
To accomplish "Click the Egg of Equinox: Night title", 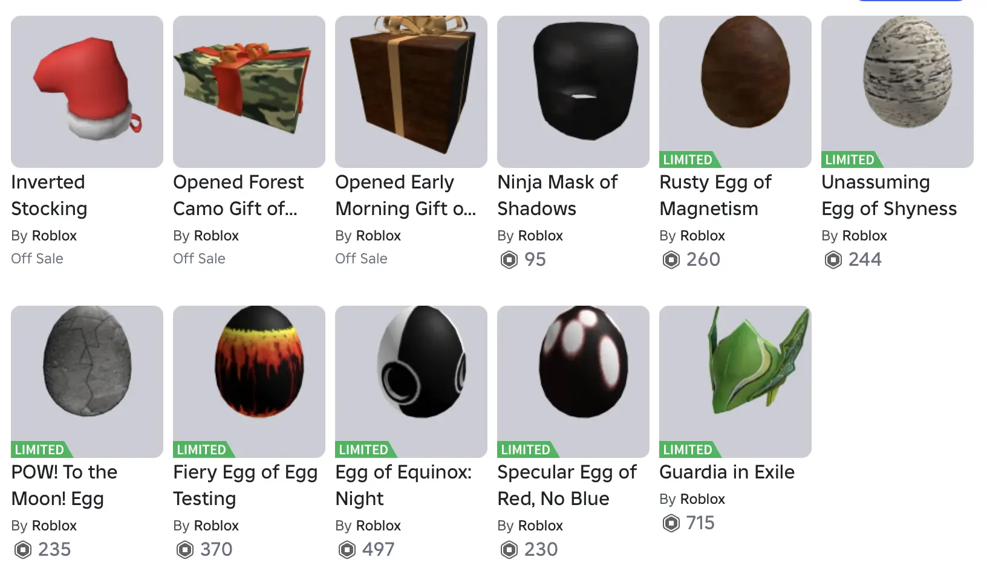I will coord(403,485).
